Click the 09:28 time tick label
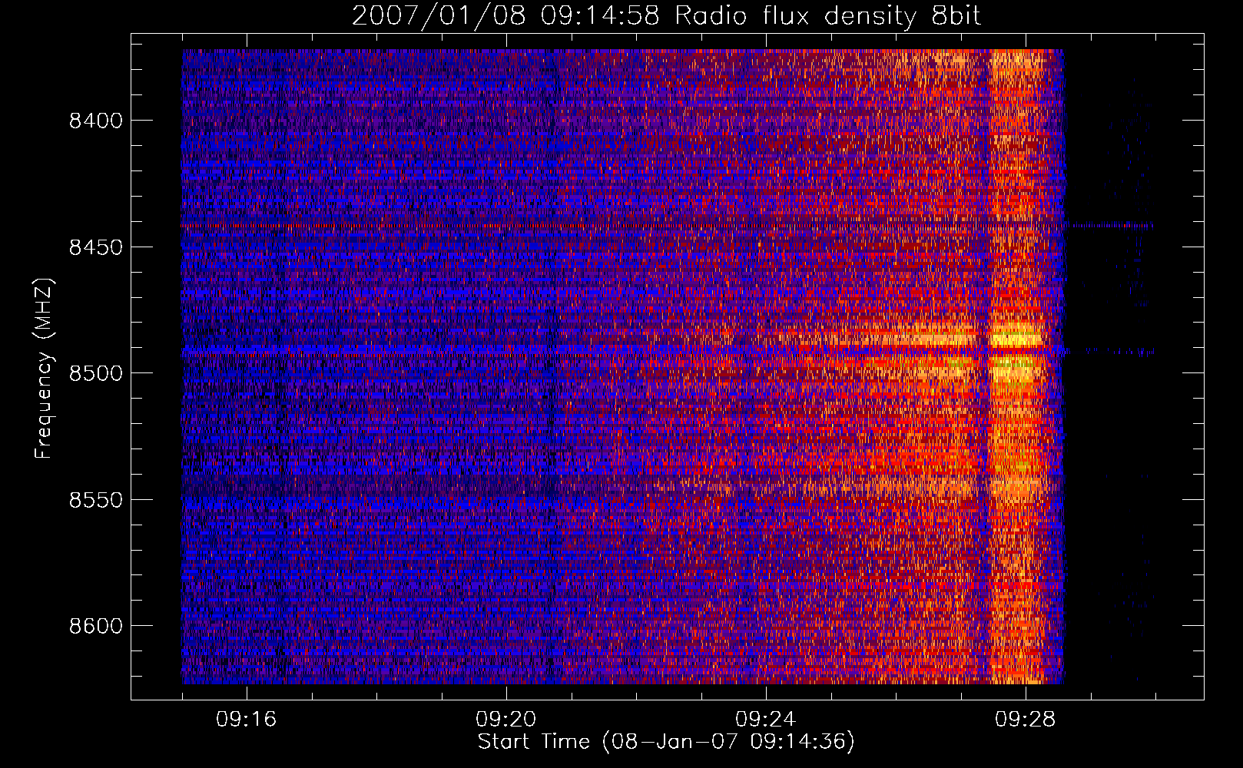The height and width of the screenshot is (768, 1243). pyautogui.click(x=1026, y=720)
